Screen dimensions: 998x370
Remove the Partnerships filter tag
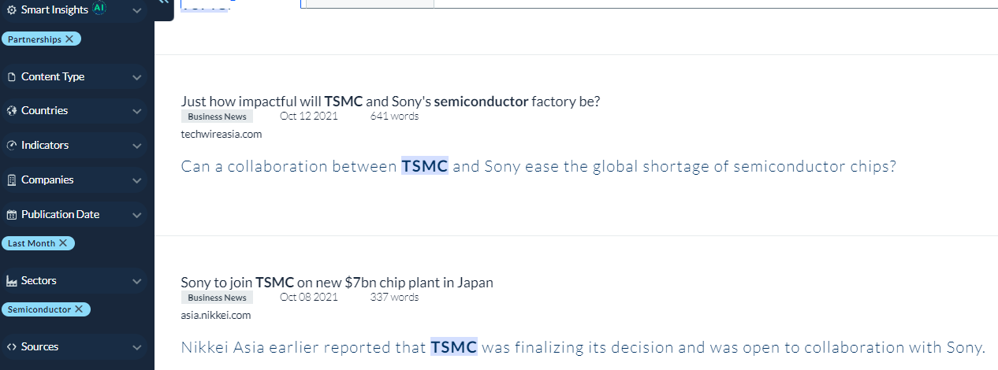(x=69, y=39)
